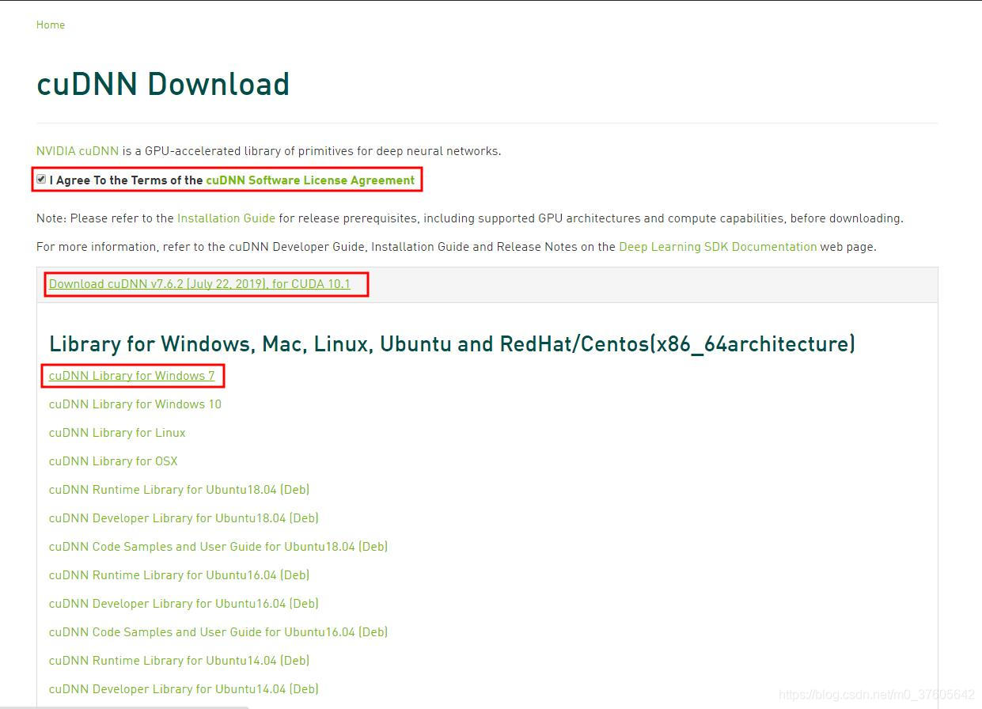Get cuDNN Runtime Library for Ubuntu16.04
Image resolution: width=982 pixels, height=709 pixels.
179,574
